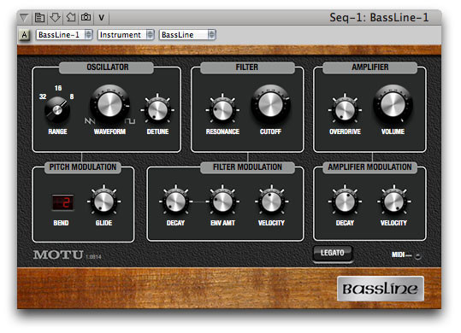Click the Pitch Modulation section header
Viewport: 461px width, 333px height.
pyautogui.click(x=83, y=167)
